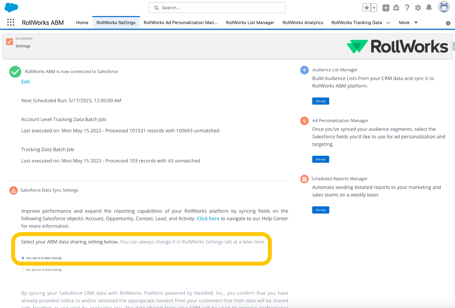455x308 pixels.
Task: Click the Salesforce cloud logo
Action: (x=11, y=7)
